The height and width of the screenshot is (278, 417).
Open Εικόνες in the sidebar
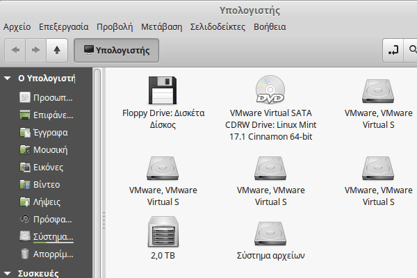(x=49, y=167)
